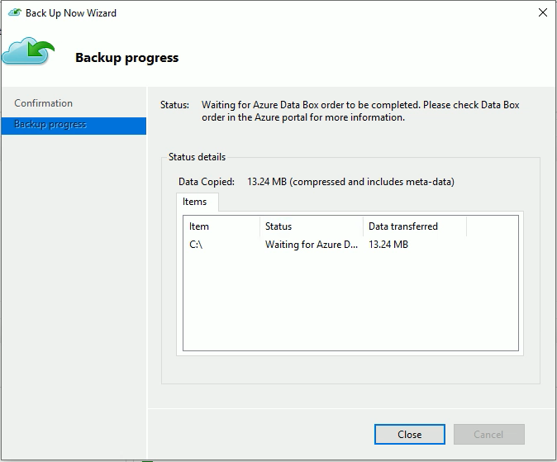Screen dimensions: 557x462
Task: Click the Back Up Now Wizard title icon
Action: pyautogui.click(x=15, y=12)
